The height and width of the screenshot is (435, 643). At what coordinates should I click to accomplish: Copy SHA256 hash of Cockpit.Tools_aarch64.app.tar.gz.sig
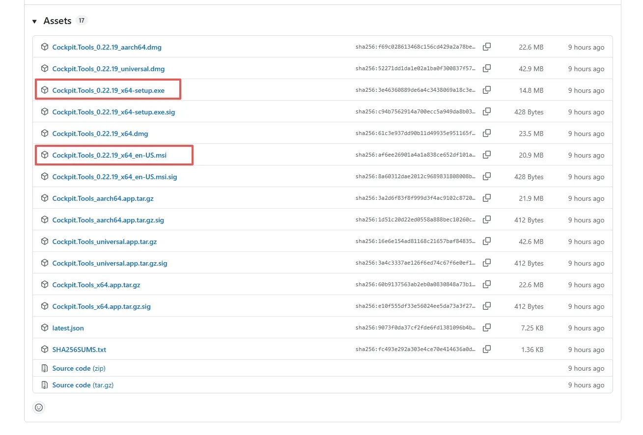pyautogui.click(x=487, y=220)
